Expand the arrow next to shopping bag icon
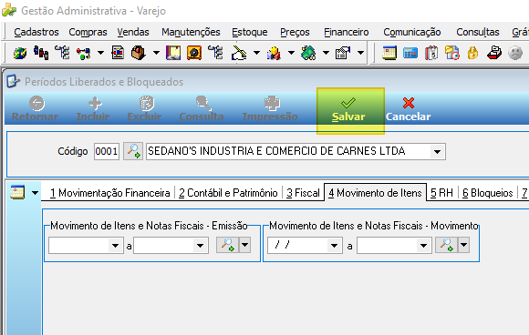 pos(156,53)
